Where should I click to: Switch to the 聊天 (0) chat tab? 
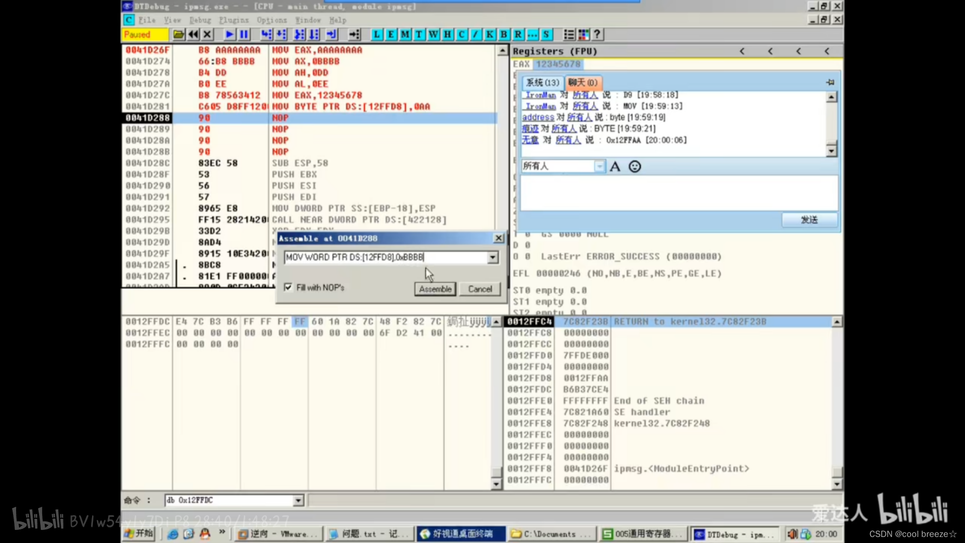(583, 82)
